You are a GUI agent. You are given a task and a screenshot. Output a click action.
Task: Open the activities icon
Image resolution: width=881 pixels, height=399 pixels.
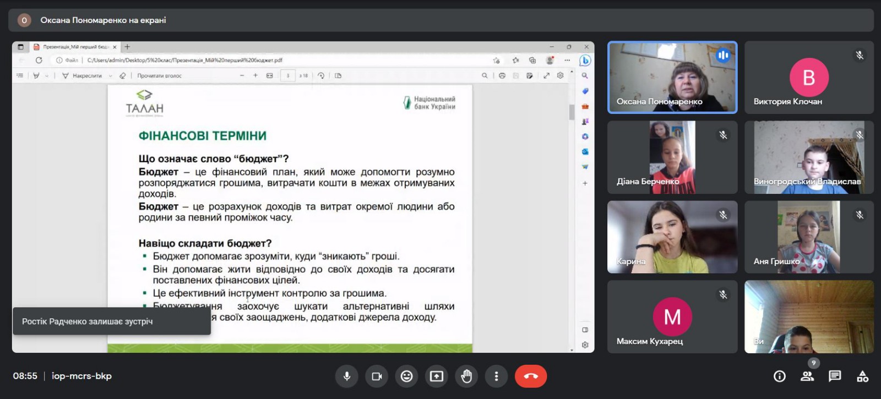click(x=862, y=376)
